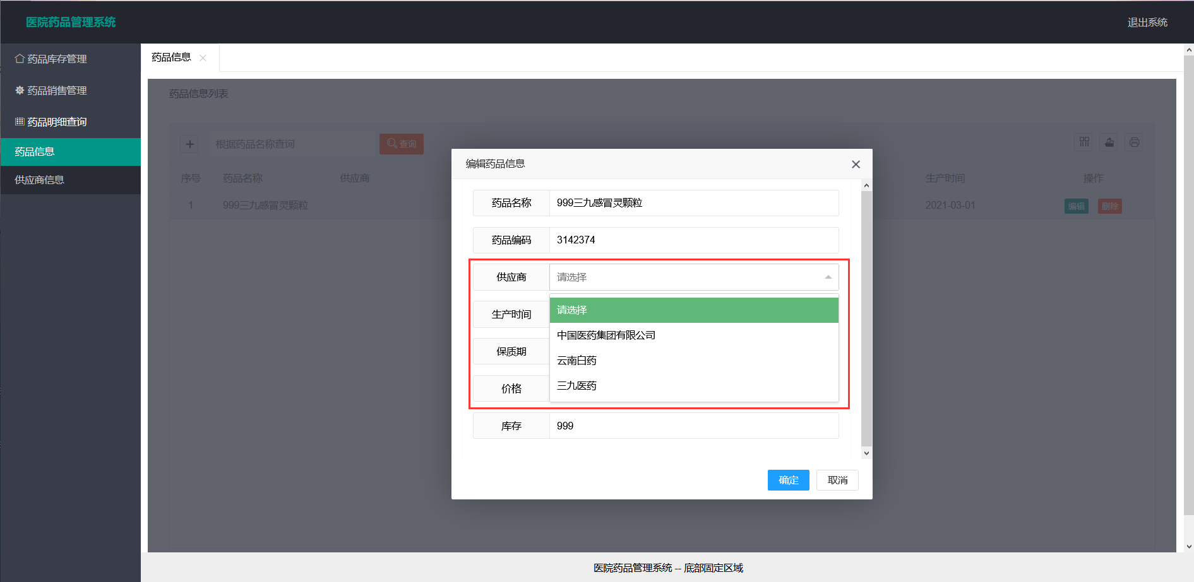Click the 999三九感冒灵颗粒 table cell

(265, 206)
